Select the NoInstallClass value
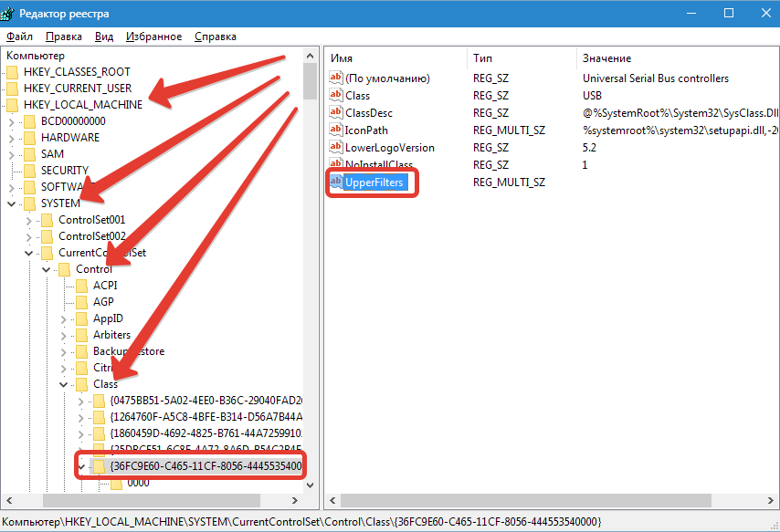Image resolution: width=780 pixels, height=532 pixels. [x=379, y=164]
